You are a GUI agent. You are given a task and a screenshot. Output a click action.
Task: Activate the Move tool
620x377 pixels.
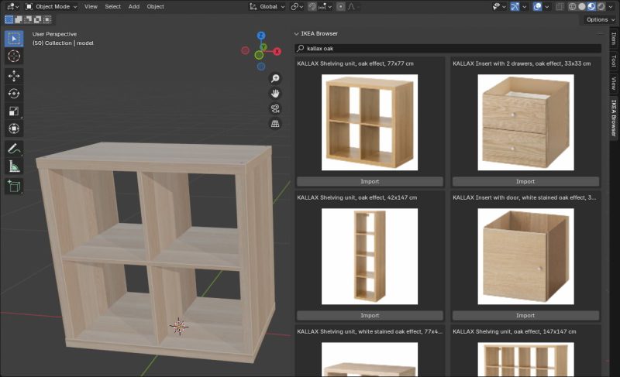pos(14,76)
